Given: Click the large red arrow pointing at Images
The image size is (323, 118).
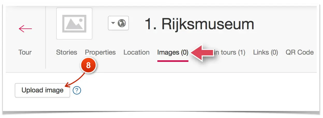Looking at the screenshot, I should [203, 53].
